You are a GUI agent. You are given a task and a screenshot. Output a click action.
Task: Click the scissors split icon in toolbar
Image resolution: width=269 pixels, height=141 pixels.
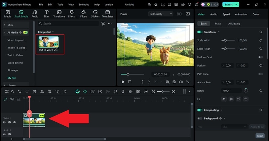click(x=42, y=92)
